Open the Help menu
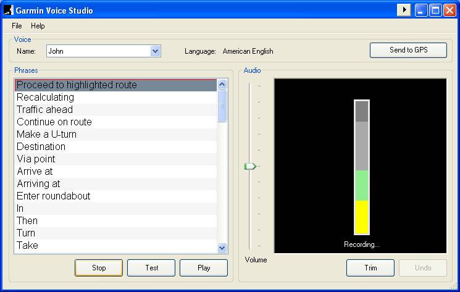 click(38, 26)
